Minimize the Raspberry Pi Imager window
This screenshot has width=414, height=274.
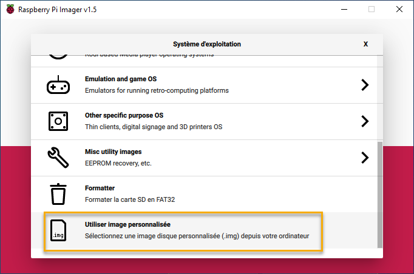point(344,9)
